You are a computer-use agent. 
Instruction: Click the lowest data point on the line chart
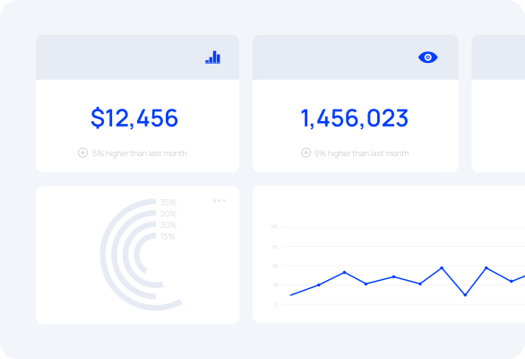[465, 295]
